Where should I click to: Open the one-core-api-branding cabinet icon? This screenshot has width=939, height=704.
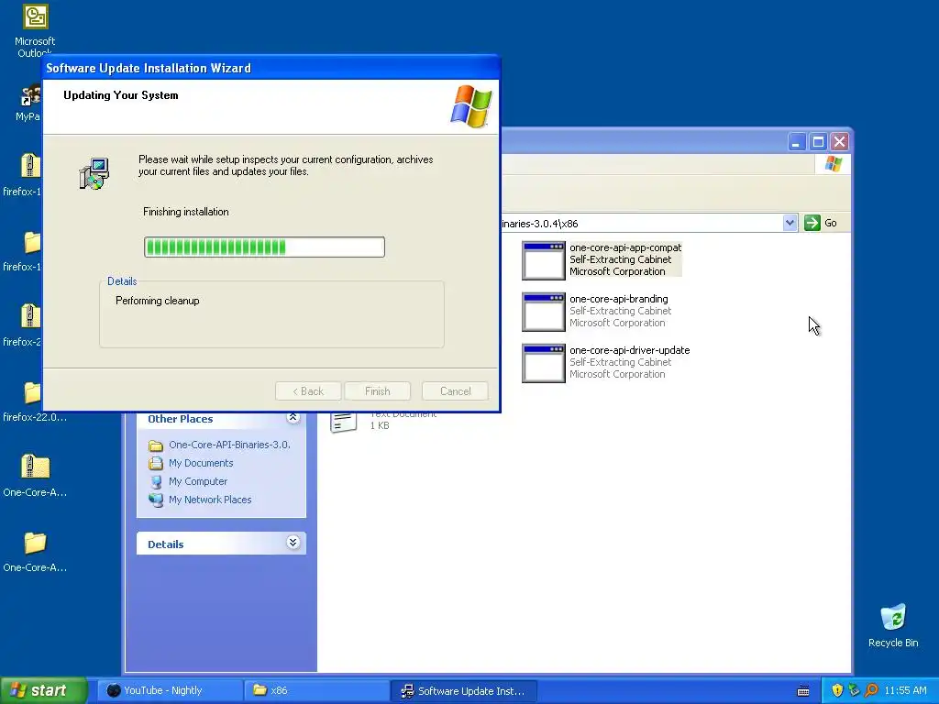tap(543, 312)
